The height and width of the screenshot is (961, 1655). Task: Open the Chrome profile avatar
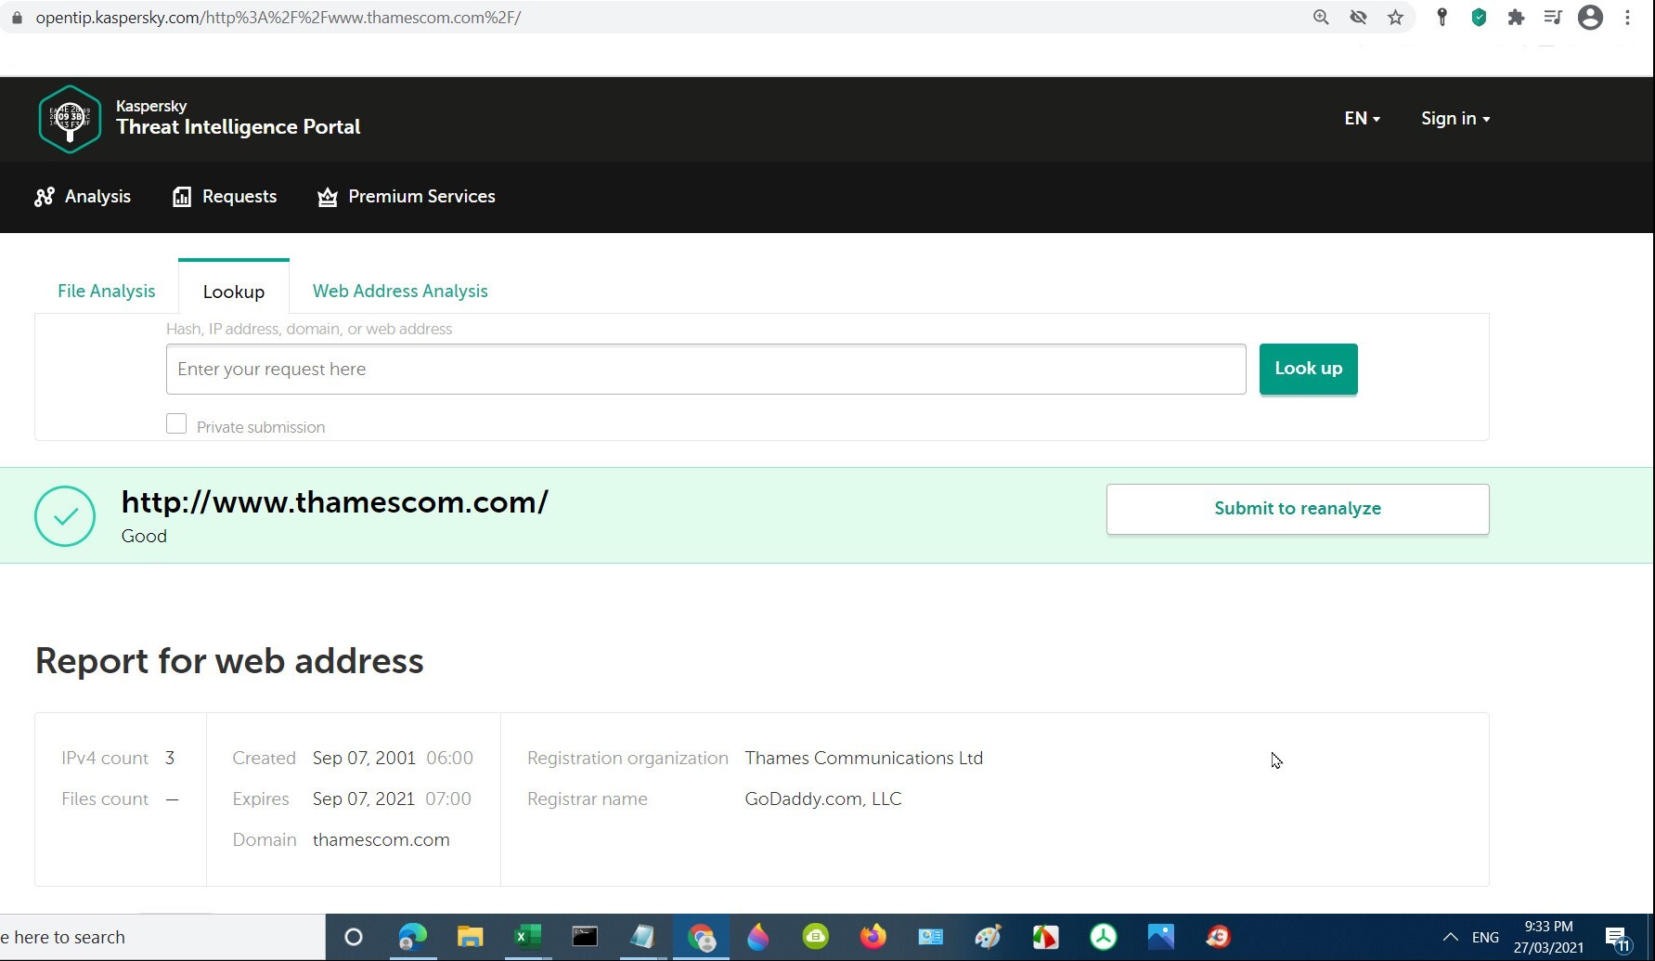click(1590, 18)
